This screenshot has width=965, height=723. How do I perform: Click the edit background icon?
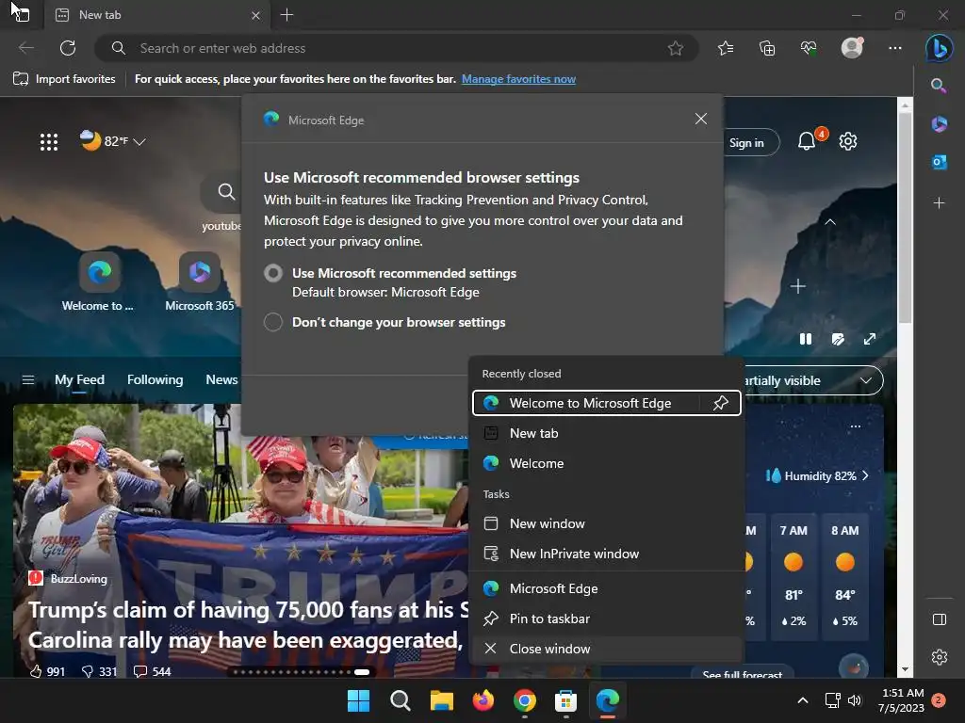tap(838, 339)
